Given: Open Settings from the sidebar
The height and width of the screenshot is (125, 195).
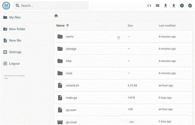Looking at the screenshot, I should [x=15, y=52].
